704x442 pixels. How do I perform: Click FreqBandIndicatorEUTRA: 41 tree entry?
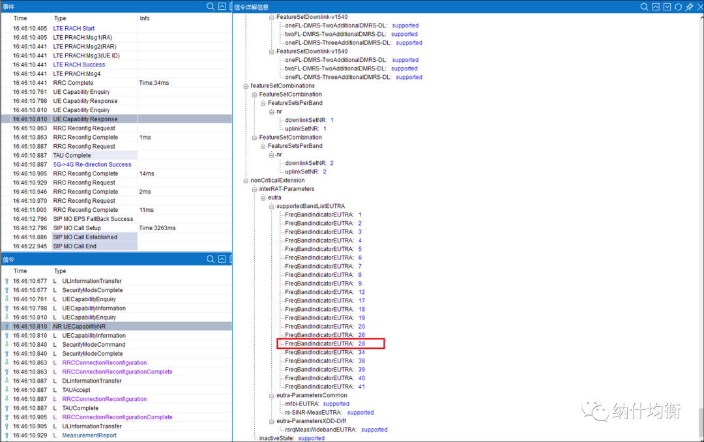pyautogui.click(x=325, y=387)
